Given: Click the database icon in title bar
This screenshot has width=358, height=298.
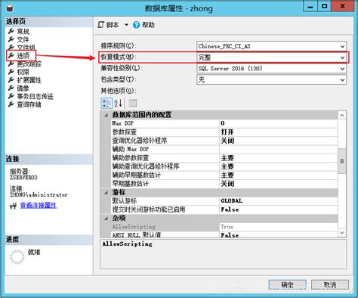Looking at the screenshot, I should (x=10, y=8).
